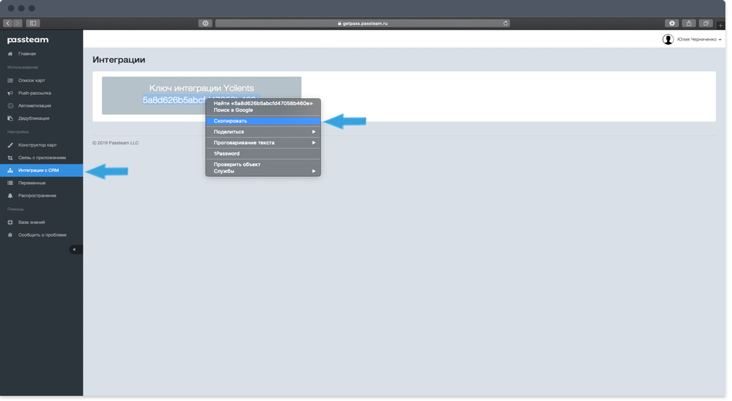Click the База знаний lifebuoy icon
The image size is (732, 401).
coord(10,222)
